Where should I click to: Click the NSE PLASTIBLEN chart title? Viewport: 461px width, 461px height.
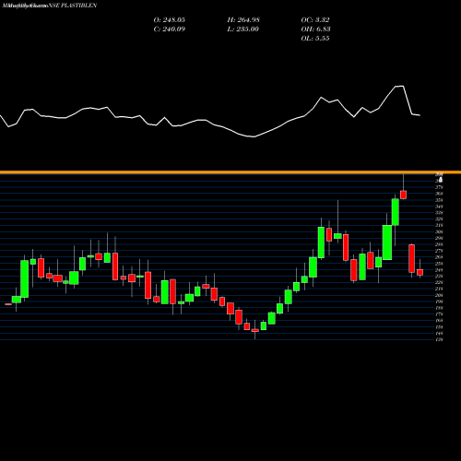[x=73, y=6]
